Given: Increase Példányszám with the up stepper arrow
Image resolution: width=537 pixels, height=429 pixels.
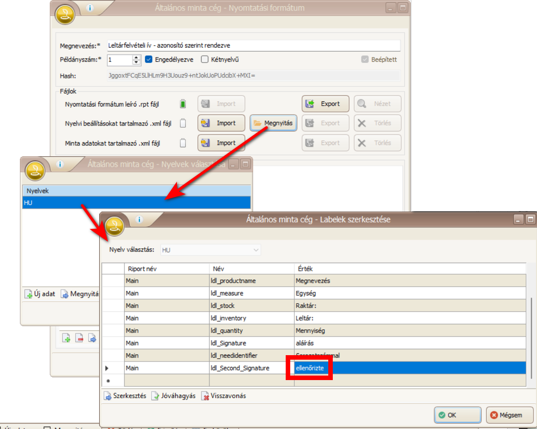Looking at the screenshot, I should [136, 57].
